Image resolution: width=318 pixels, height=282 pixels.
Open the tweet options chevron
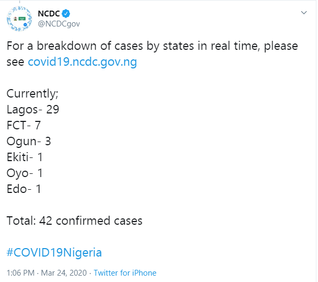point(304,13)
